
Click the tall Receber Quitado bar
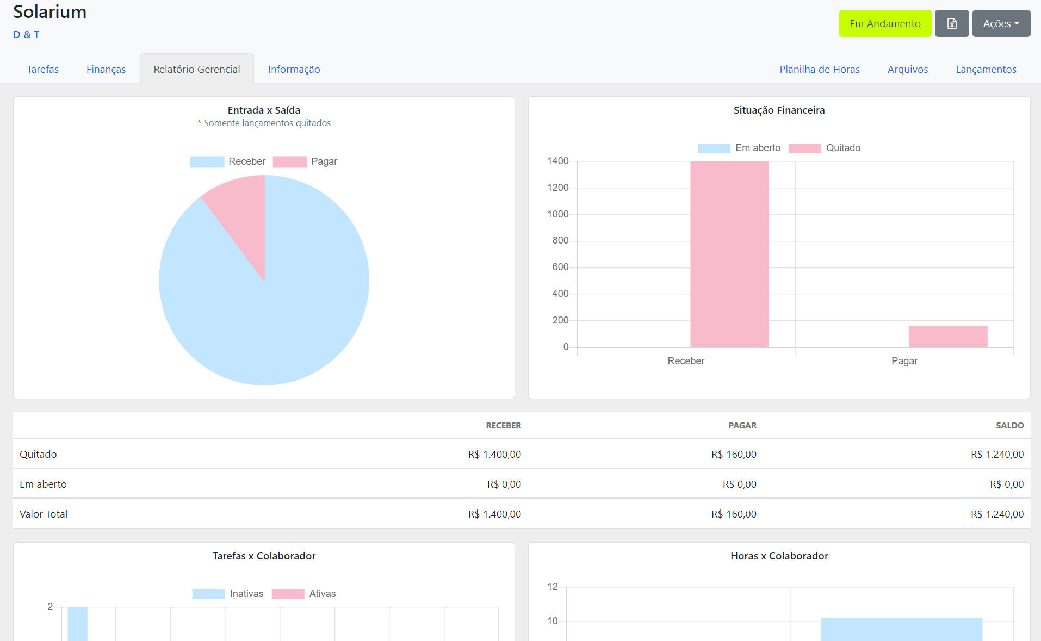click(x=730, y=254)
